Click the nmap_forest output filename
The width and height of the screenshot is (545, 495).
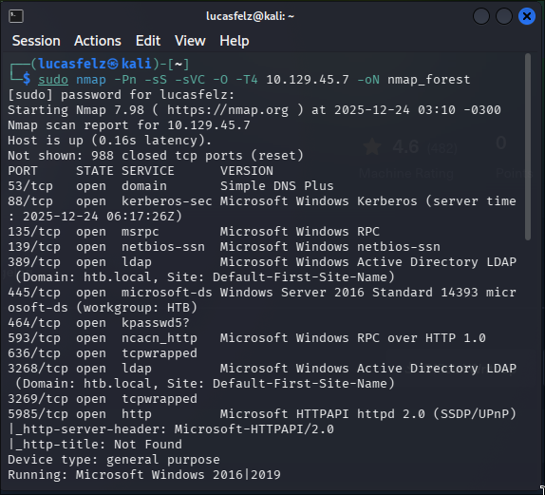point(428,80)
